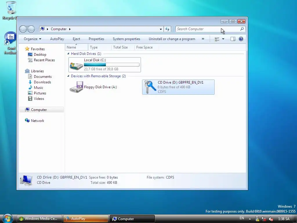Sort by the Name column header
Screen dimensions: 297x223
point(77,47)
